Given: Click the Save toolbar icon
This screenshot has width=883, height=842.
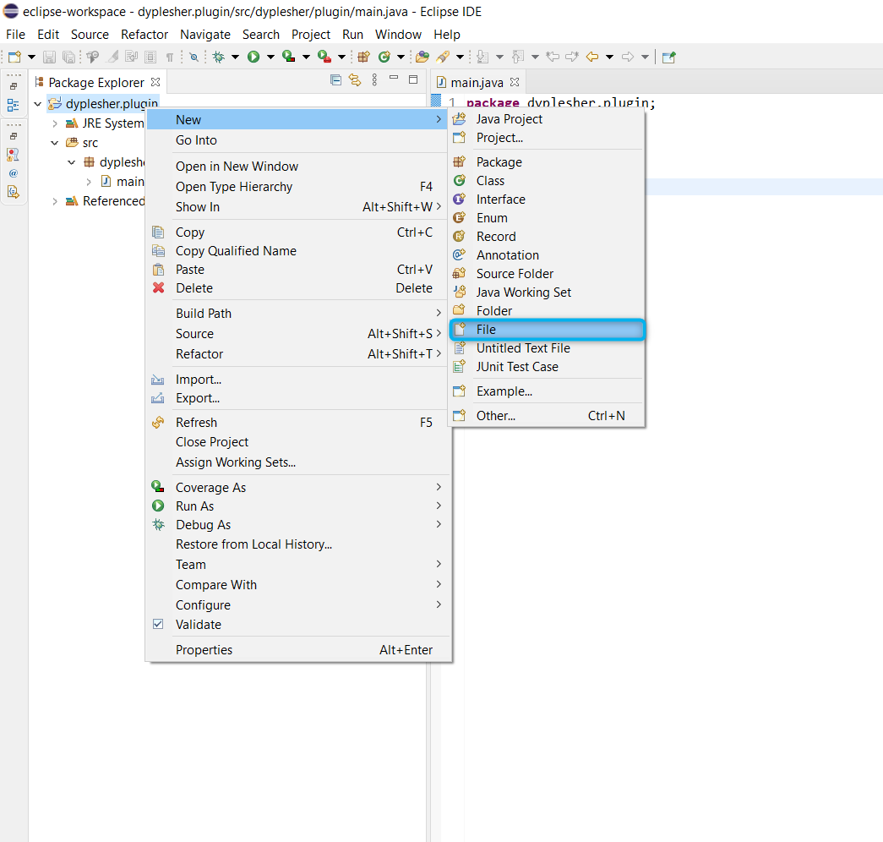Looking at the screenshot, I should [x=50, y=57].
